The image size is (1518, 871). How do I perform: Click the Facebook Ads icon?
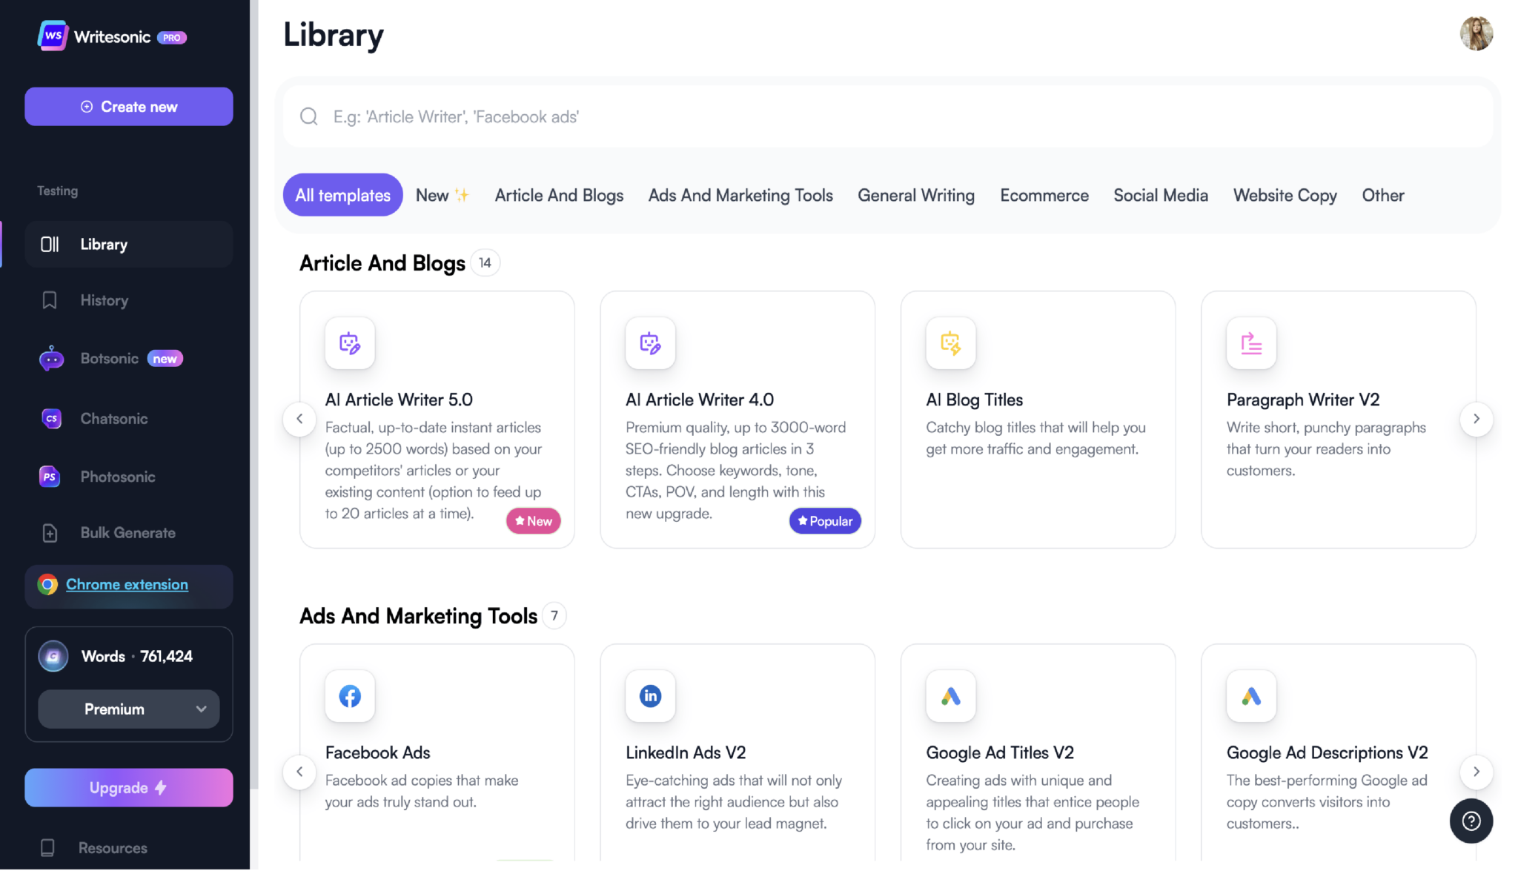click(x=349, y=695)
